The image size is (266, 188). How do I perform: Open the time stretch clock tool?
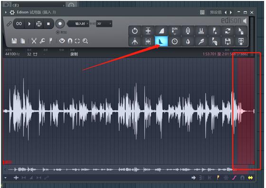coord(174,41)
